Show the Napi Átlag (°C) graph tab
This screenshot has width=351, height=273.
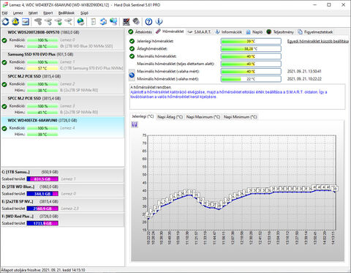point(170,117)
